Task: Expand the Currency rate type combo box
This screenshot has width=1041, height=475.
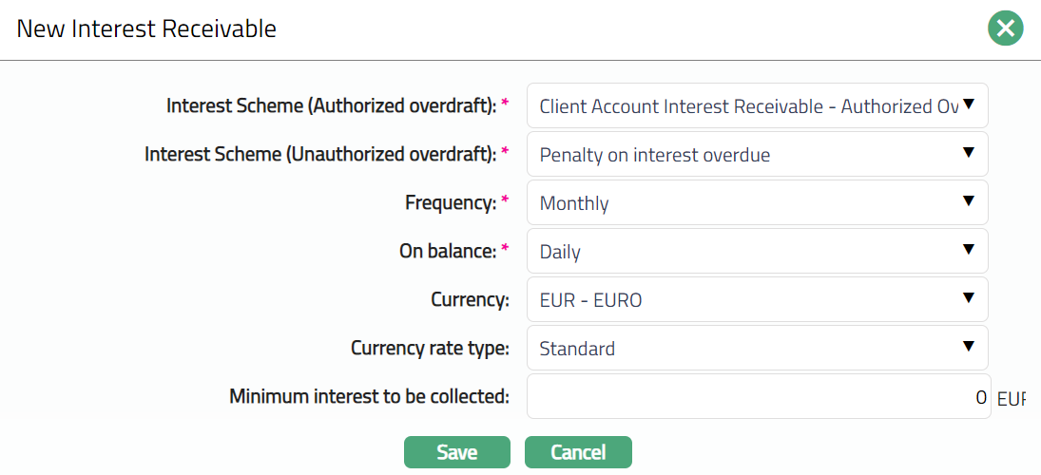Action: [742, 349]
